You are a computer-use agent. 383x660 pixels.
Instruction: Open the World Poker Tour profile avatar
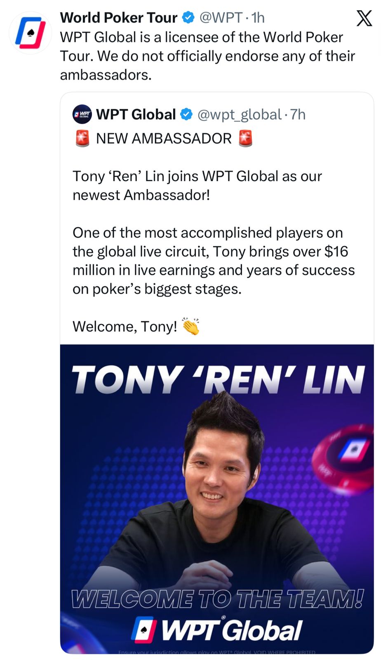click(30, 33)
